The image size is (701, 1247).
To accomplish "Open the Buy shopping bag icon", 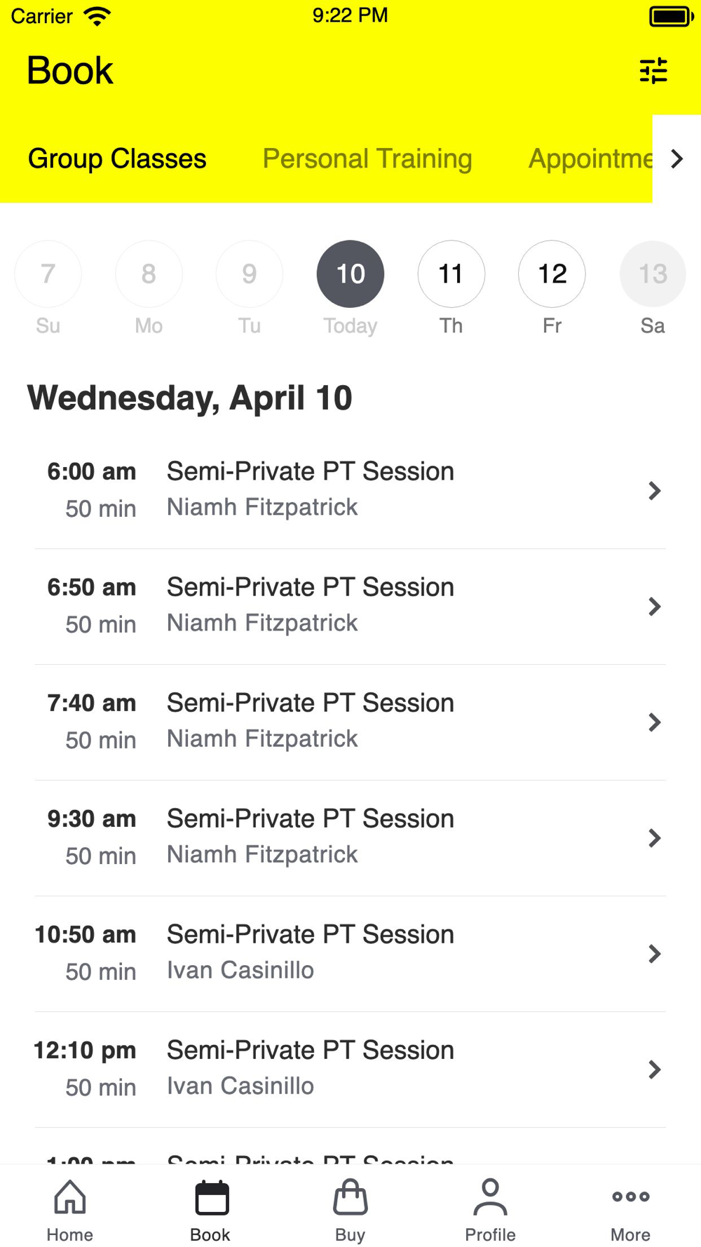I will pos(350,1198).
